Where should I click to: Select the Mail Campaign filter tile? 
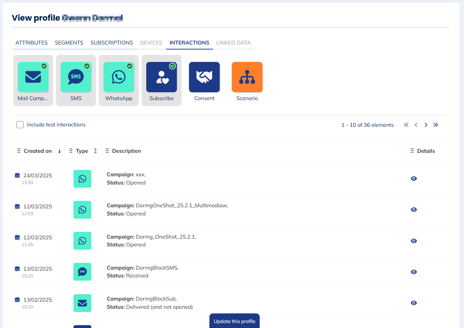pos(33,80)
